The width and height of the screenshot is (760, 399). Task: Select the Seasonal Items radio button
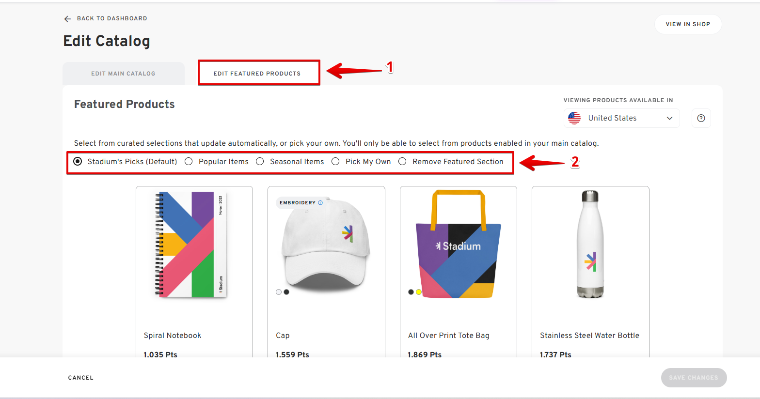click(260, 162)
